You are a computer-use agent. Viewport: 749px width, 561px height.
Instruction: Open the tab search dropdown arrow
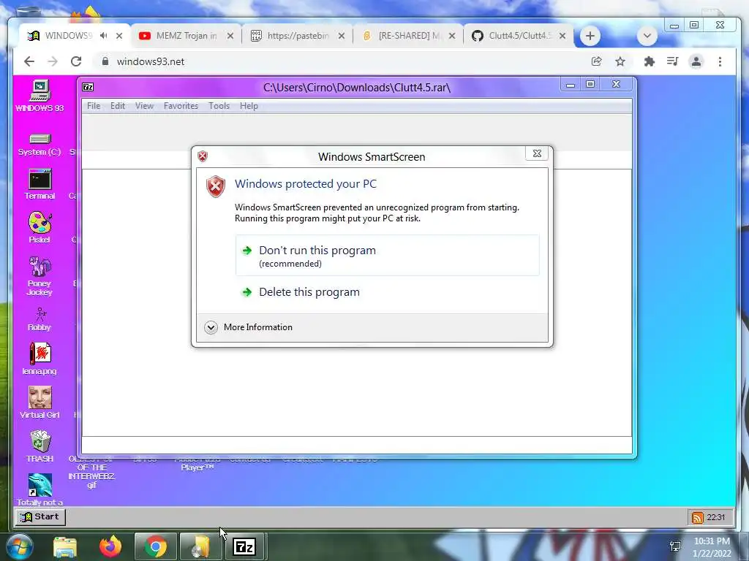click(x=647, y=36)
